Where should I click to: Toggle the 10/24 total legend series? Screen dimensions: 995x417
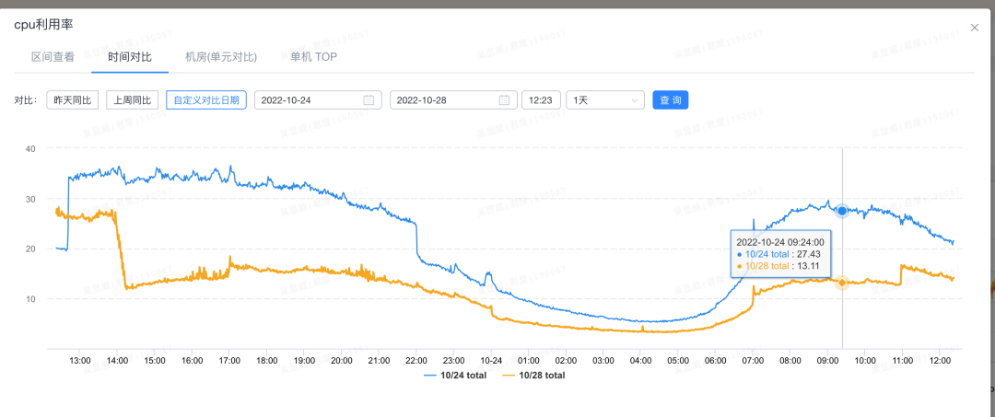pos(455,376)
